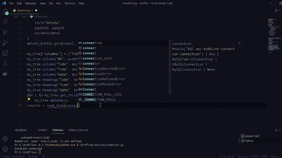Open the Run menu
This screenshot has width=282, height=158.
(59, 3)
